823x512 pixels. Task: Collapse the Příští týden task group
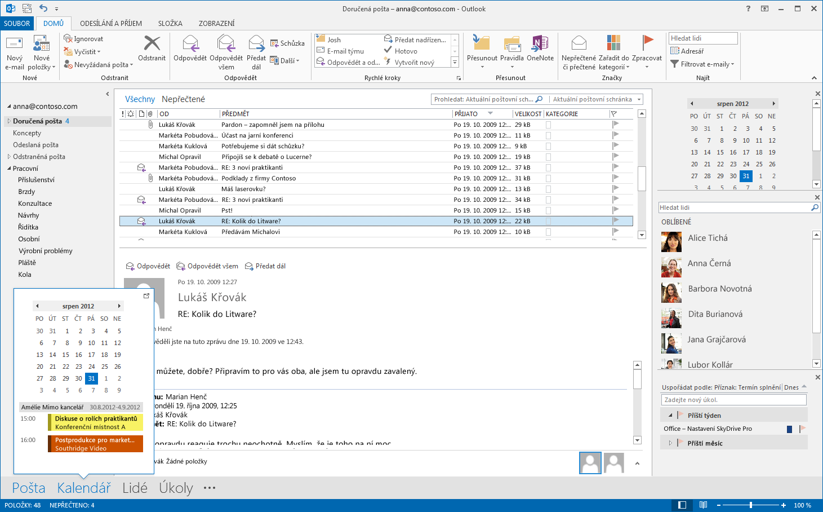pyautogui.click(x=670, y=416)
